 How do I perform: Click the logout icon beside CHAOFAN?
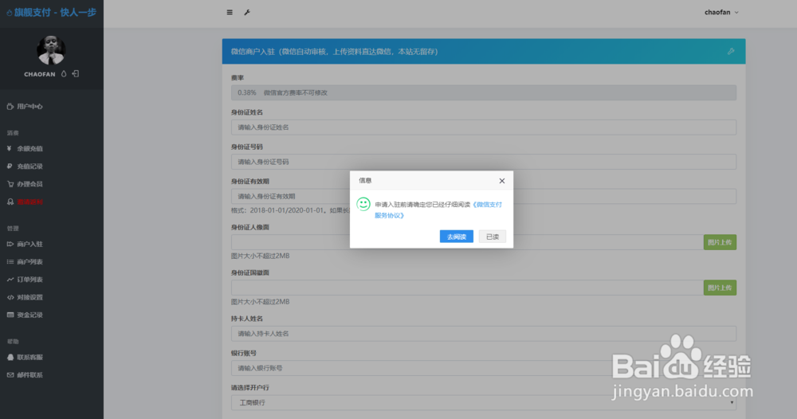point(76,73)
